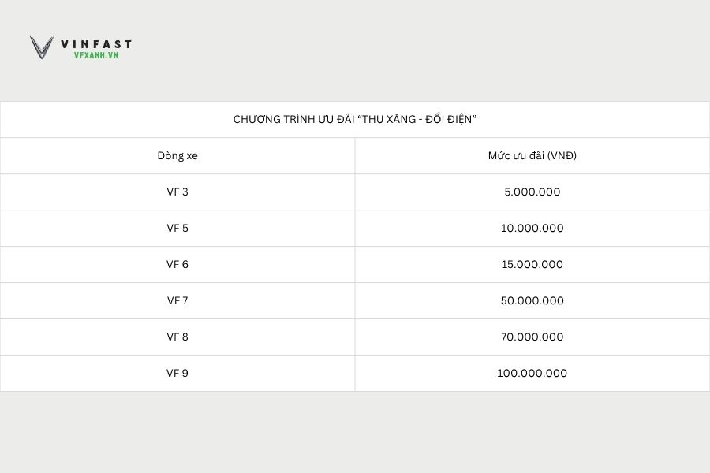
Task: Select the VF 5 model cell
Action: [177, 228]
